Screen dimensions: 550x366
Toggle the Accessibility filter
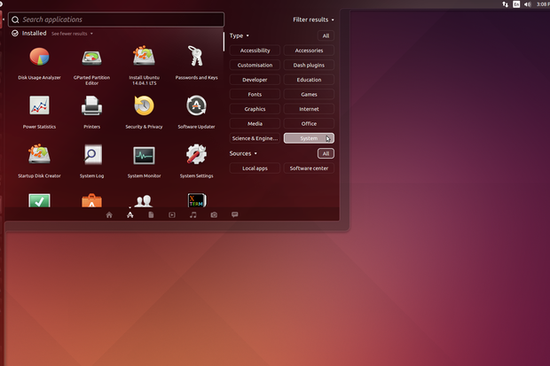255,51
